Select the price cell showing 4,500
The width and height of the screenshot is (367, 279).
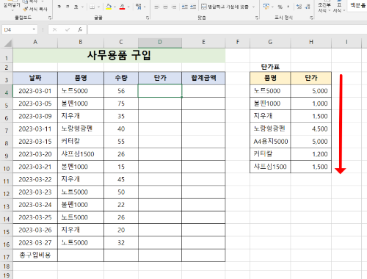pos(311,128)
